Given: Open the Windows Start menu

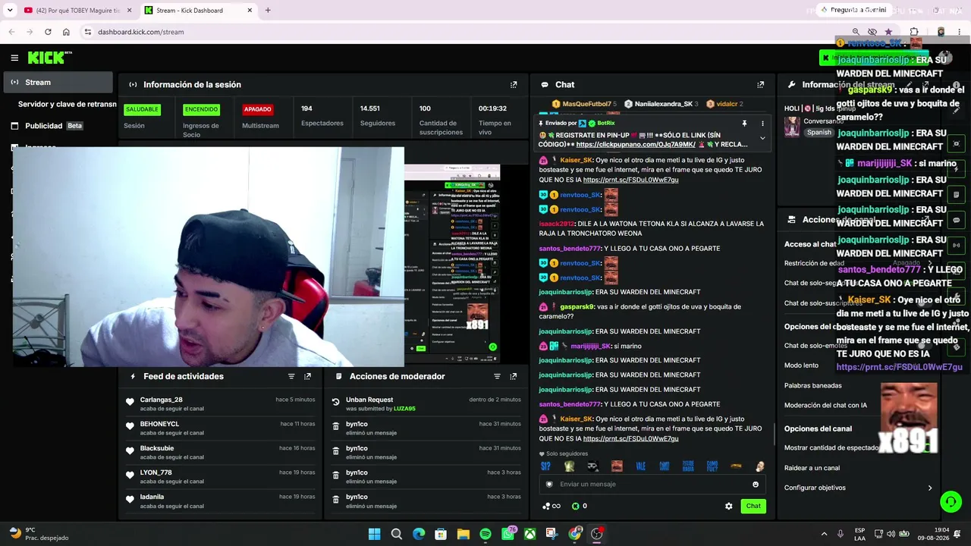Looking at the screenshot, I should click(374, 534).
